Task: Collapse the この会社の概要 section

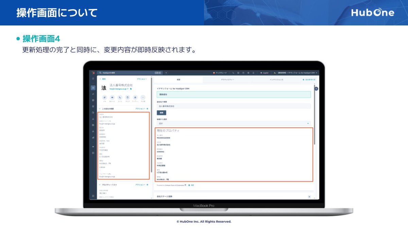Action: pos(100,109)
